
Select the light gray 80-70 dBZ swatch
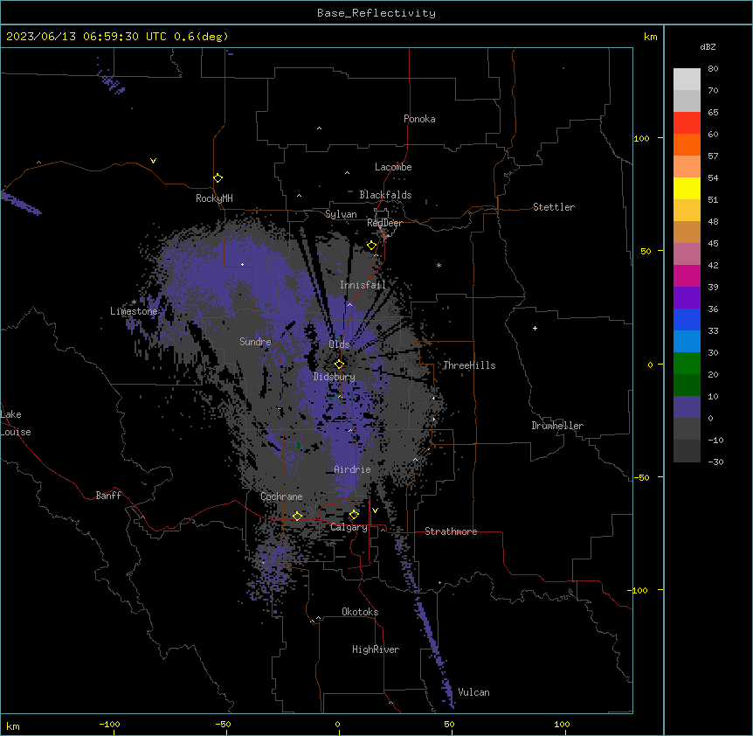point(687,79)
